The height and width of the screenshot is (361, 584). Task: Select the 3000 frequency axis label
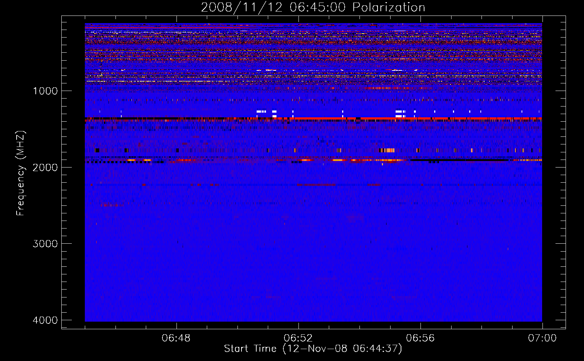pyautogui.click(x=45, y=244)
